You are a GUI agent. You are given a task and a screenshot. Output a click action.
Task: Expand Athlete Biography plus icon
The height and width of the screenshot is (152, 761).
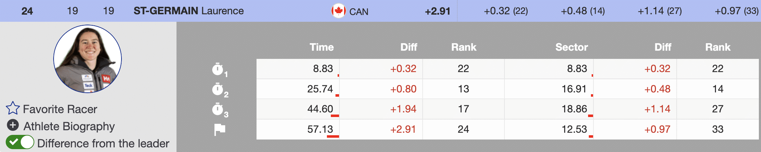[13, 125]
